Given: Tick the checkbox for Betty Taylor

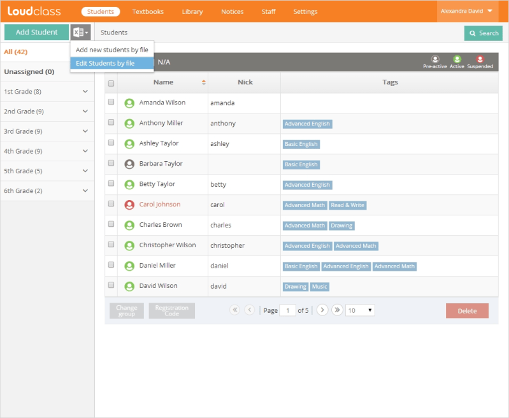Looking at the screenshot, I should click(x=111, y=184).
